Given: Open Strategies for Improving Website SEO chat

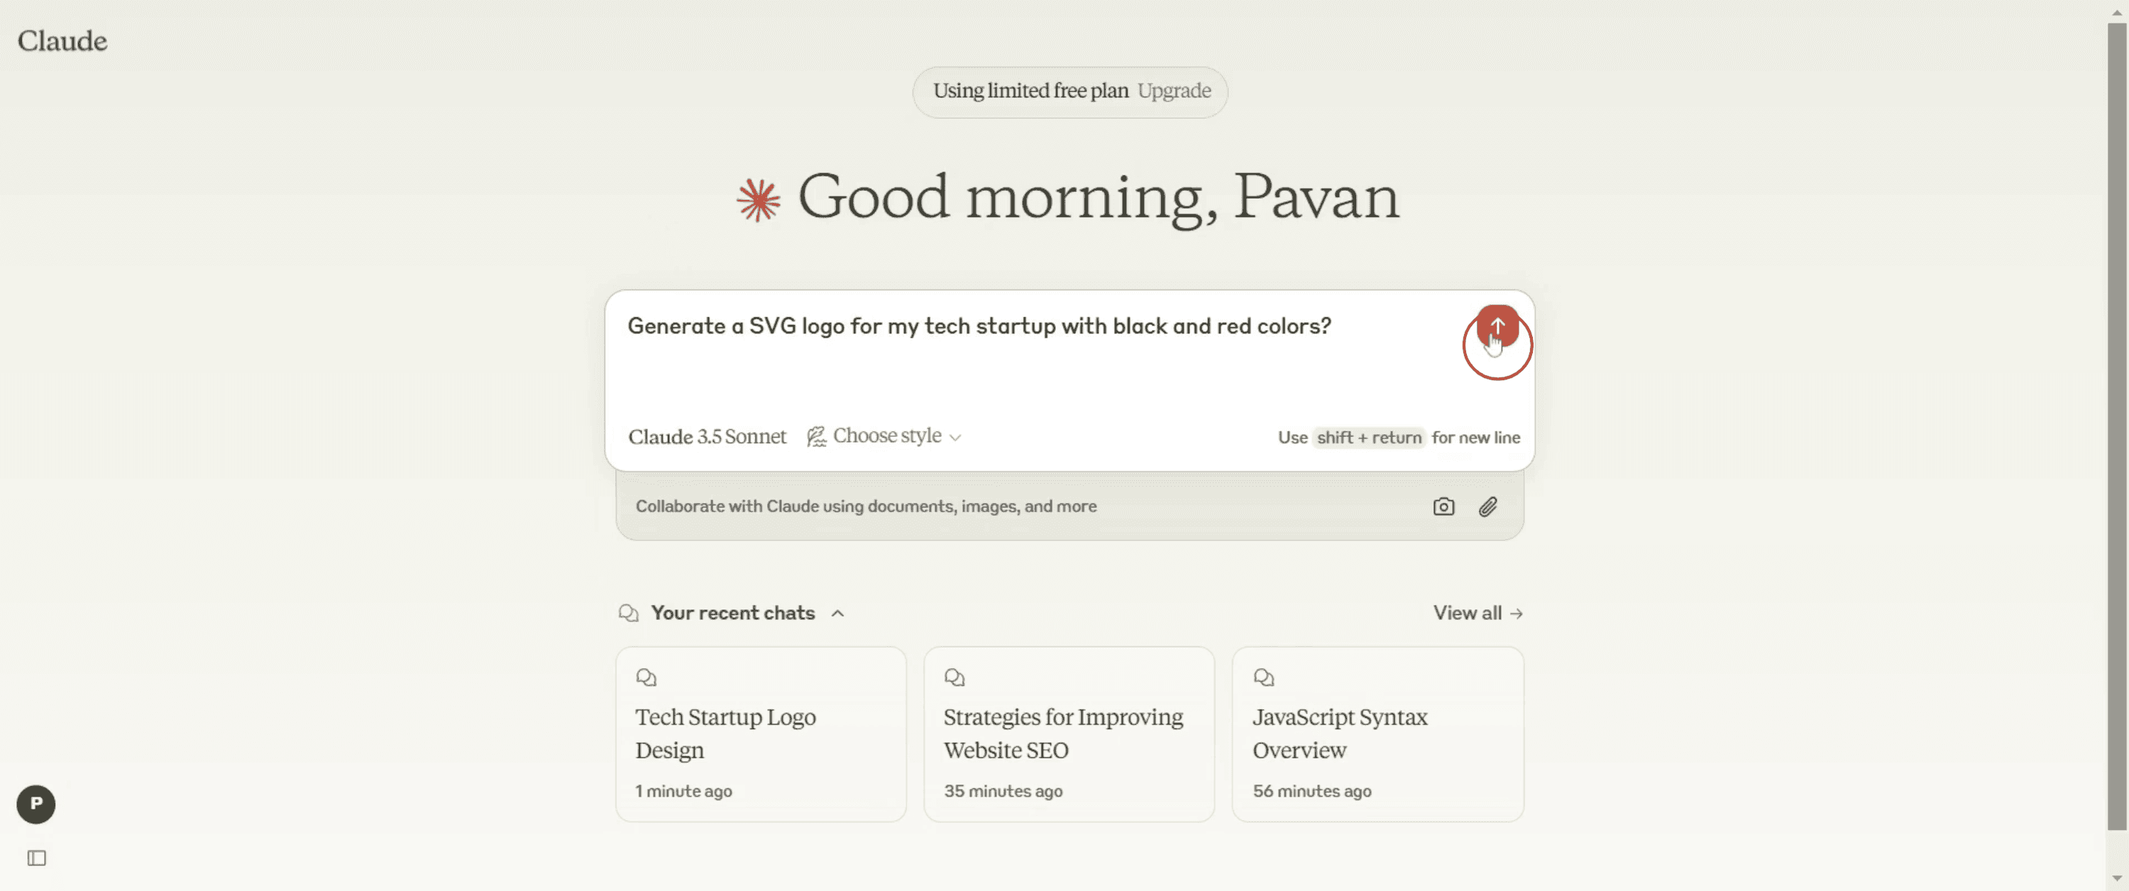Looking at the screenshot, I should (x=1069, y=733).
